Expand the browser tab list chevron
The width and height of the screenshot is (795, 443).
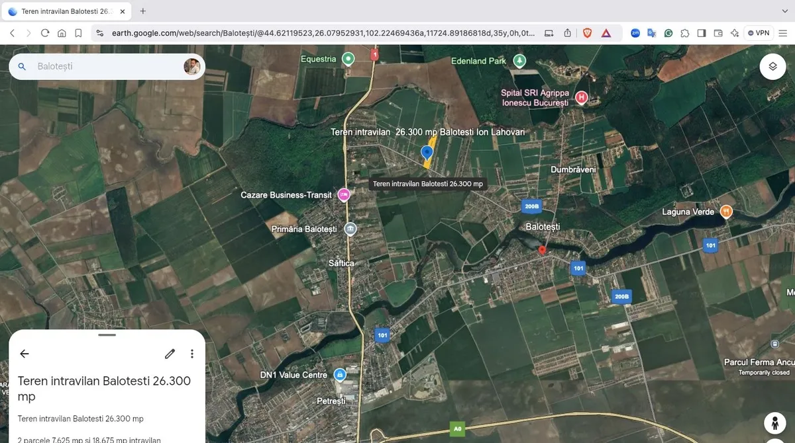[785, 11]
